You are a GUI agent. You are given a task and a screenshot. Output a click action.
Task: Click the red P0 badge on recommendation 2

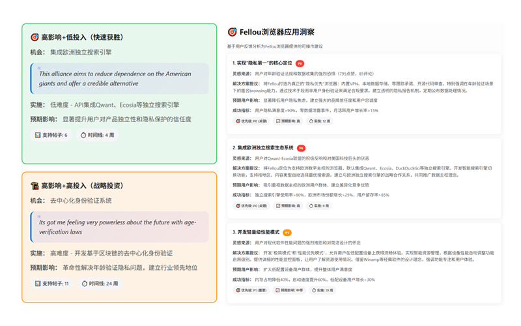pyautogui.click(x=301, y=148)
